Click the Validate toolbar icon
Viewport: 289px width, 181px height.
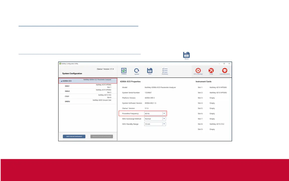coord(124,71)
